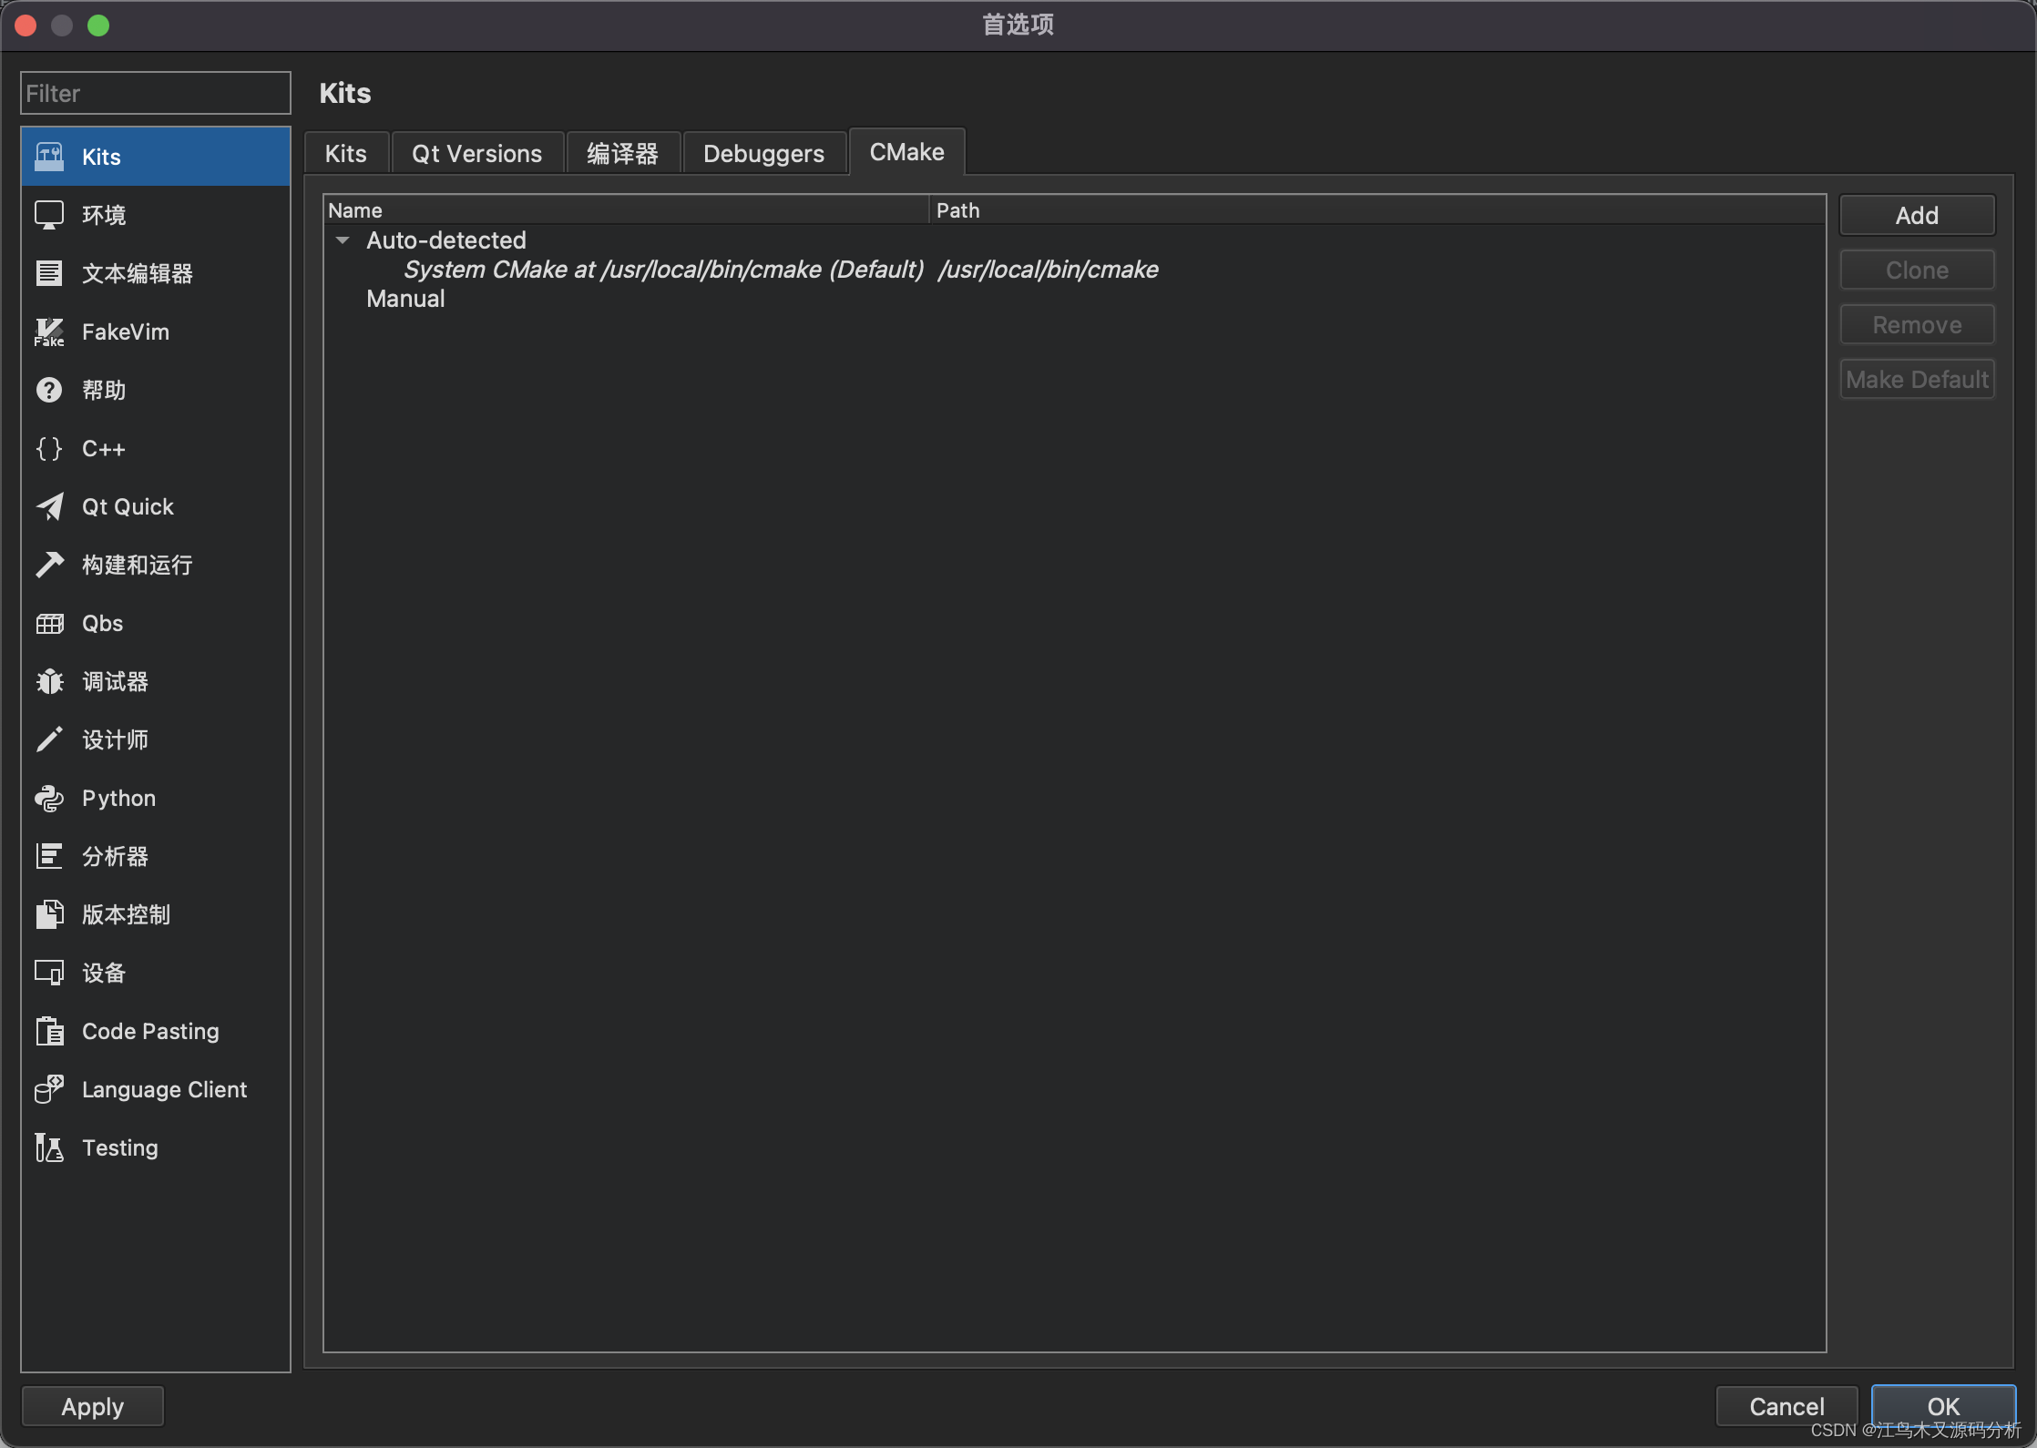This screenshot has height=1448, width=2037.
Task: Open 构建和运行 settings
Action: [x=135, y=565]
